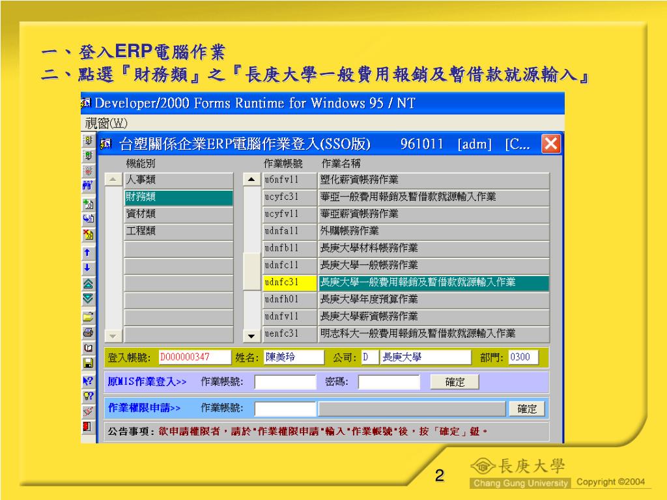This screenshot has width=667, height=500.
Task: Select 財務類 in the function category list
Action: (x=178, y=197)
